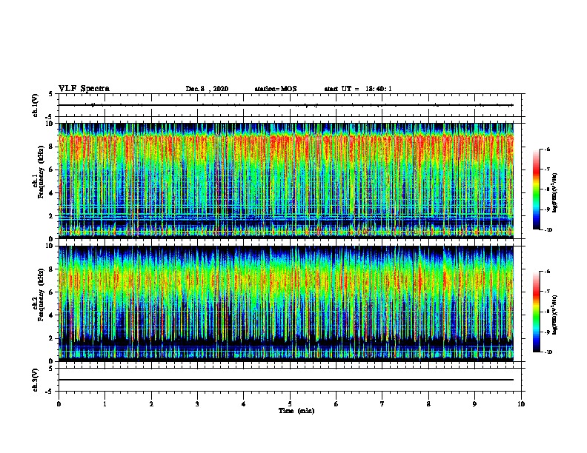Click the time axis tick label "7"
The height and width of the screenshot is (453, 587).
[x=382, y=403]
